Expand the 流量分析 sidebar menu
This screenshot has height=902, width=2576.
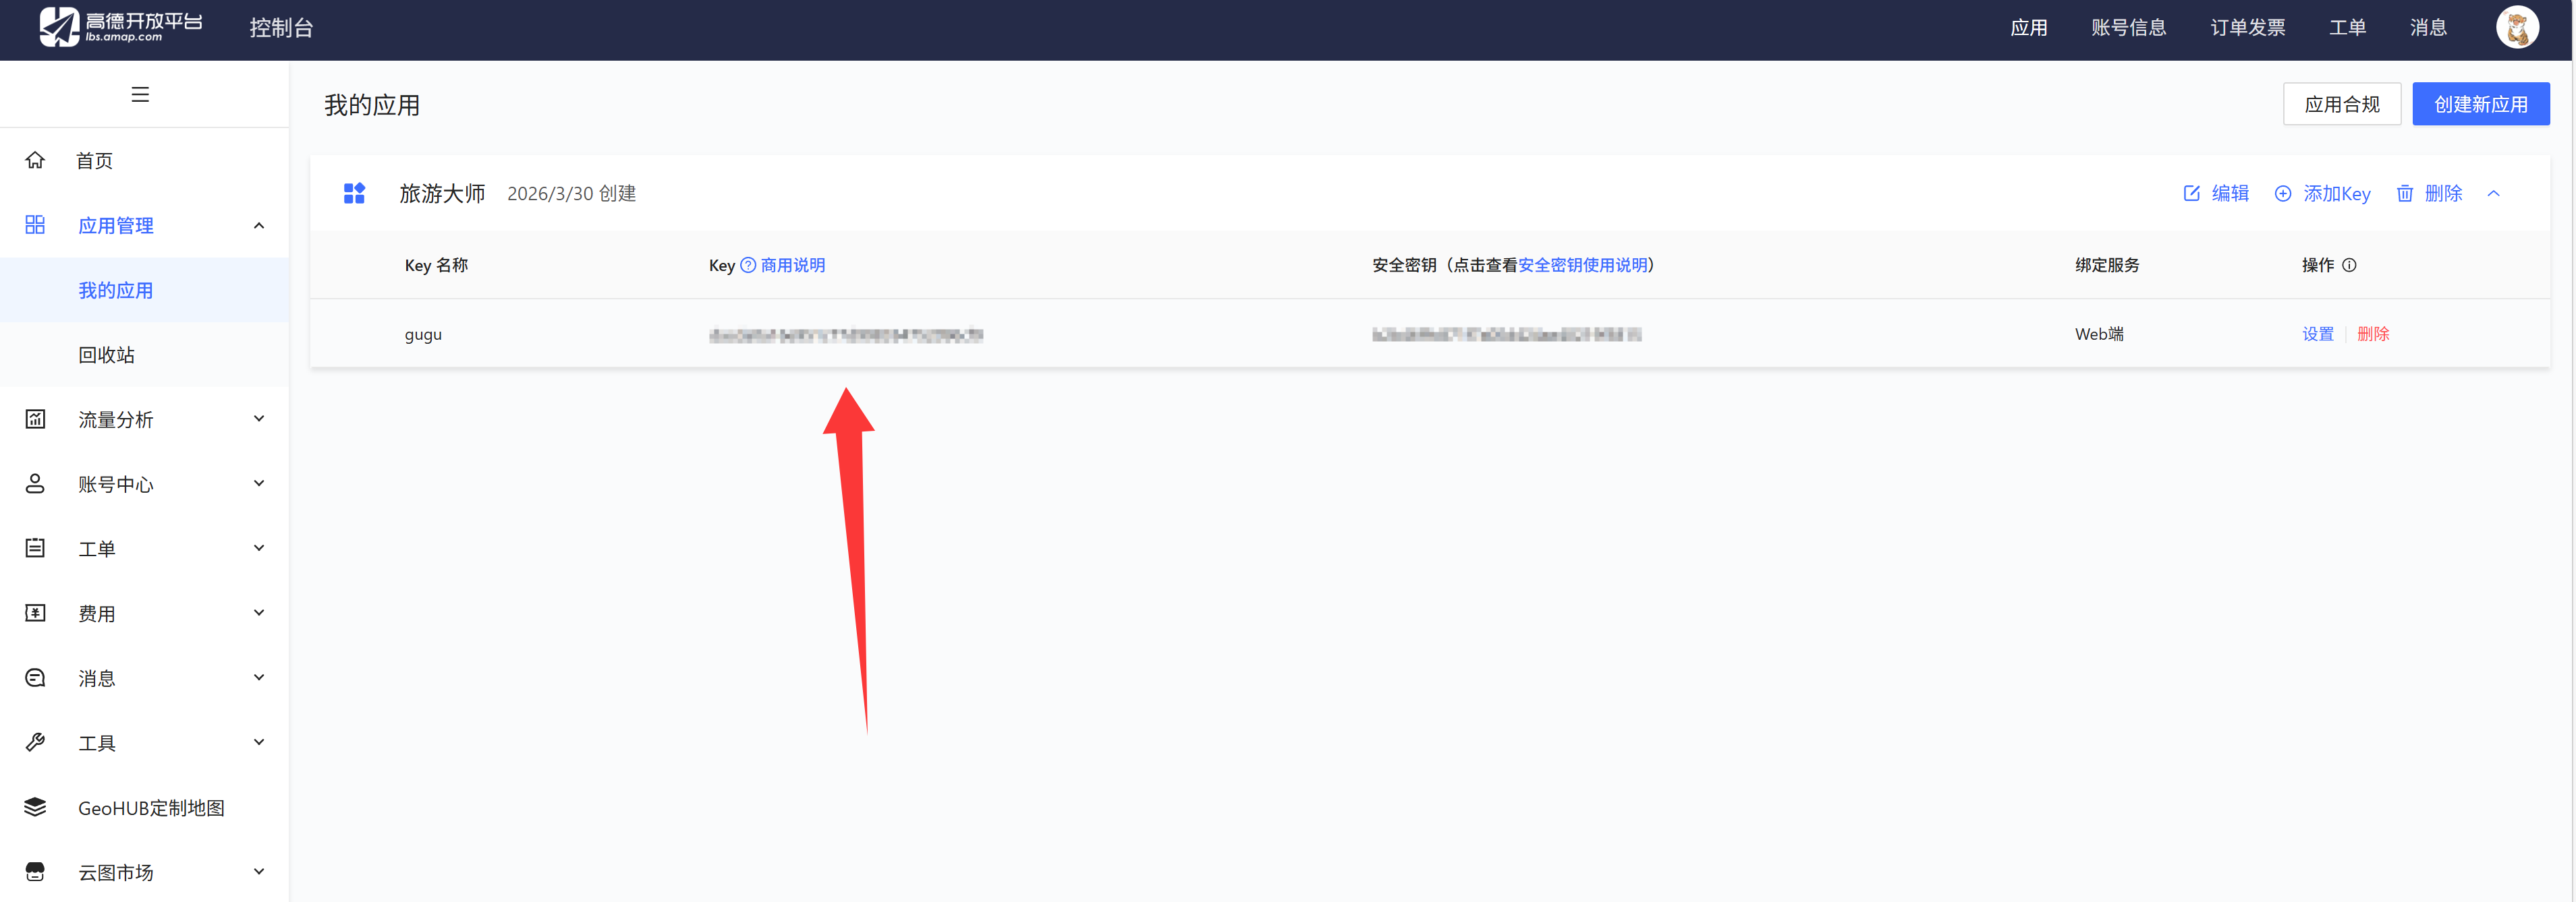(x=259, y=419)
